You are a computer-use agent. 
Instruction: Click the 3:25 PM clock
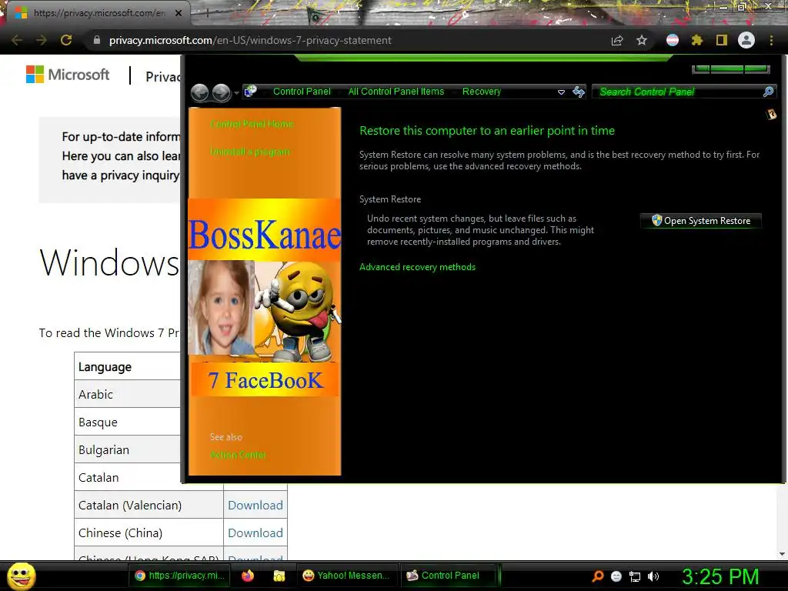point(720,576)
